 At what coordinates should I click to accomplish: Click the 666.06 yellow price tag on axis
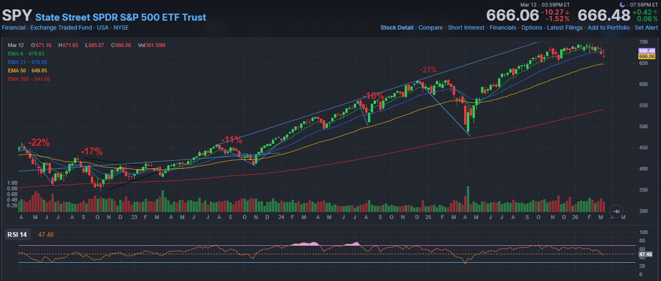tap(646, 56)
